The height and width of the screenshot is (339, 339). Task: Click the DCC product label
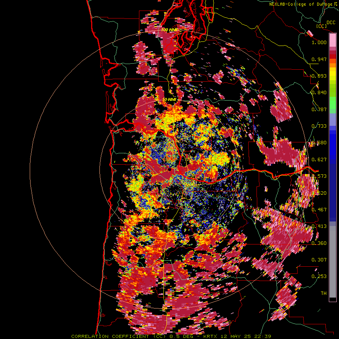coord(331,22)
